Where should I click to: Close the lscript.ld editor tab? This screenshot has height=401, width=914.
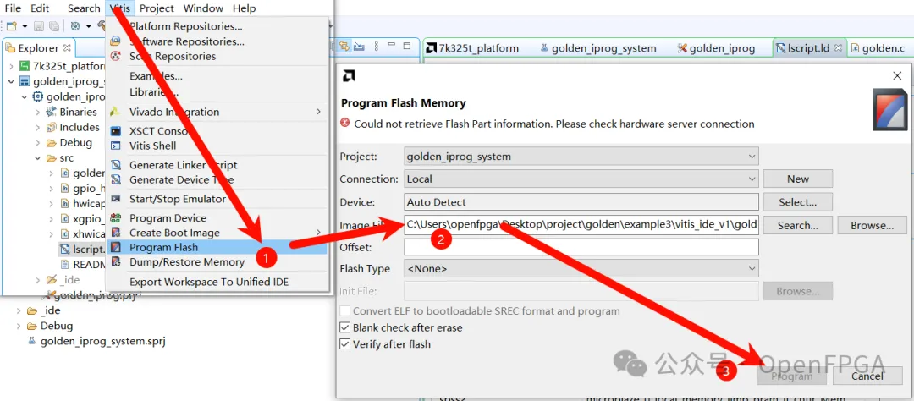[838, 47]
